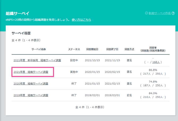Click the サーベイ履歴 section heading
Image resolution: width=178 pixels, height=121 pixels.
tap(21, 33)
